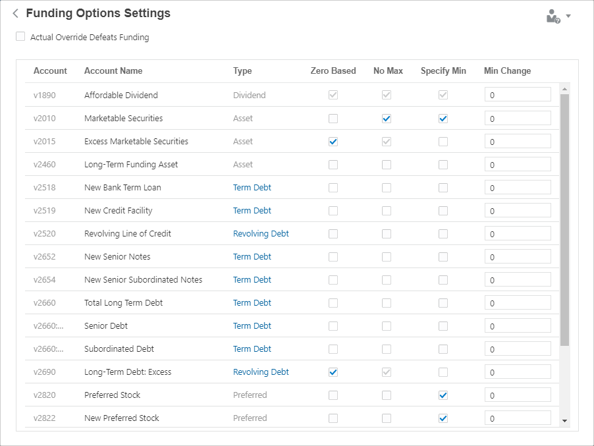This screenshot has height=446, width=594.
Task: Enable Actual Override Defeats Funding
Action: pyautogui.click(x=20, y=37)
